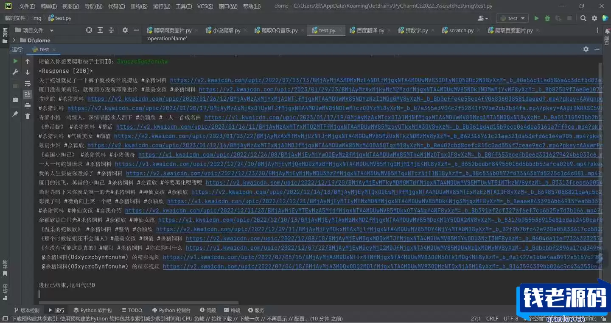Start debugging with the bug icon
Screen dimensions: 611x323
(547, 18)
